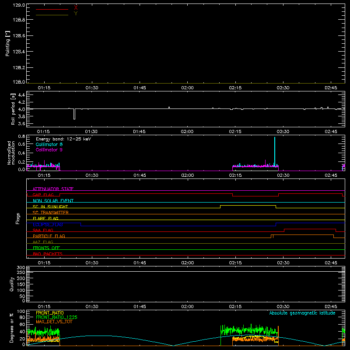Viewport: 350px width, 350px height.
Task: Click the roll period dip near 01:24
Action: (x=74, y=114)
